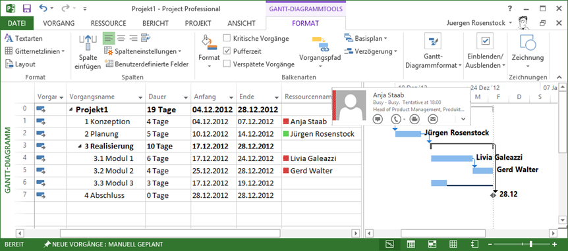Click zoom out minus in status bar
This screenshot has width=568, height=251.
click(490, 244)
